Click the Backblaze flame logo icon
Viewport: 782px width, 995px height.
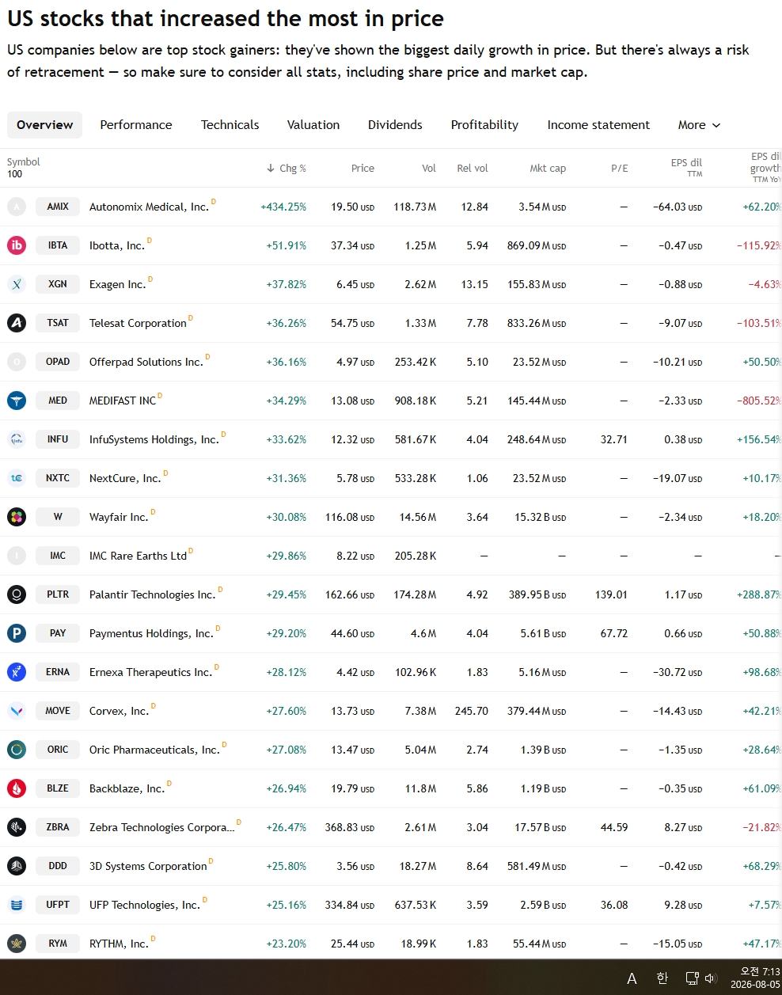(x=17, y=788)
